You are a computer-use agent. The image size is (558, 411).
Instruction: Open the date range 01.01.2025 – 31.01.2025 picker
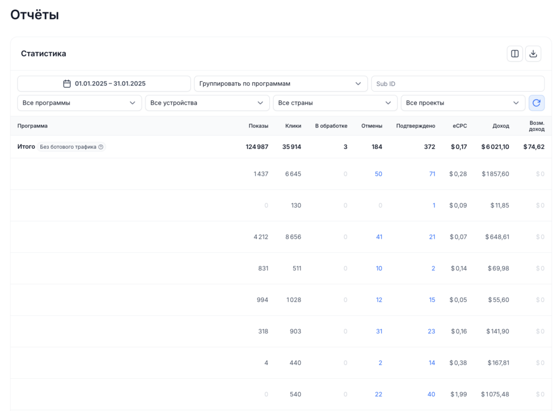tap(110, 83)
